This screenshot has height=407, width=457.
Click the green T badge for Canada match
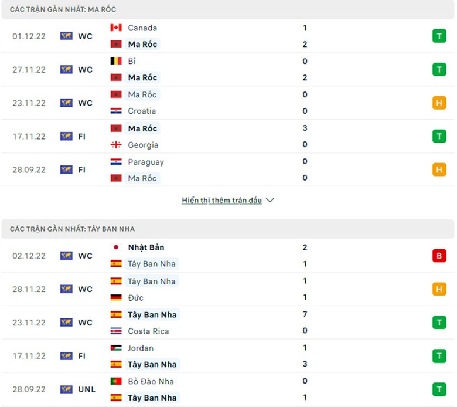click(x=439, y=36)
